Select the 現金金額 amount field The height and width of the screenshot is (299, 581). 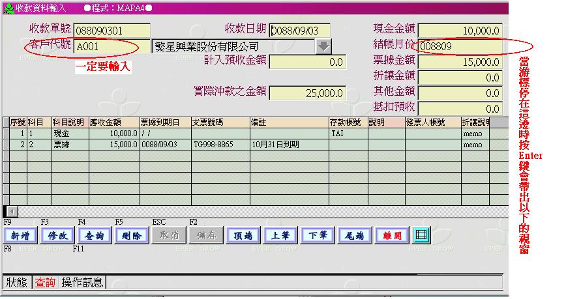(460, 31)
